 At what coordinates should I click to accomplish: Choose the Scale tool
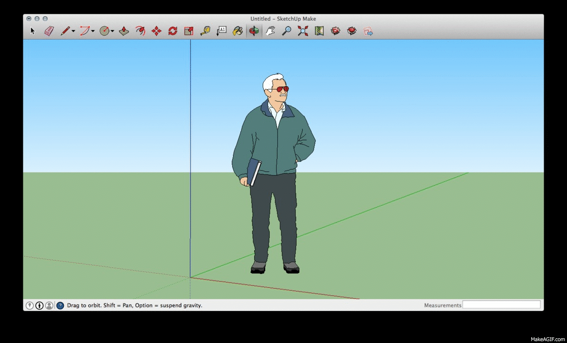click(189, 31)
